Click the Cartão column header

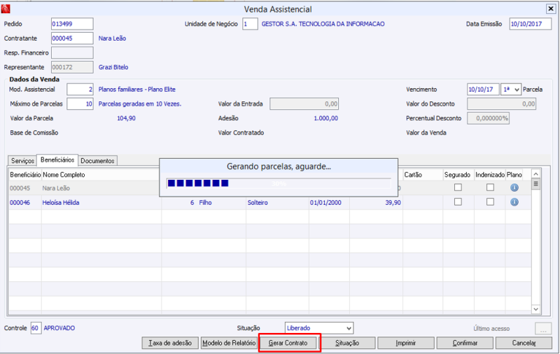[423, 175]
